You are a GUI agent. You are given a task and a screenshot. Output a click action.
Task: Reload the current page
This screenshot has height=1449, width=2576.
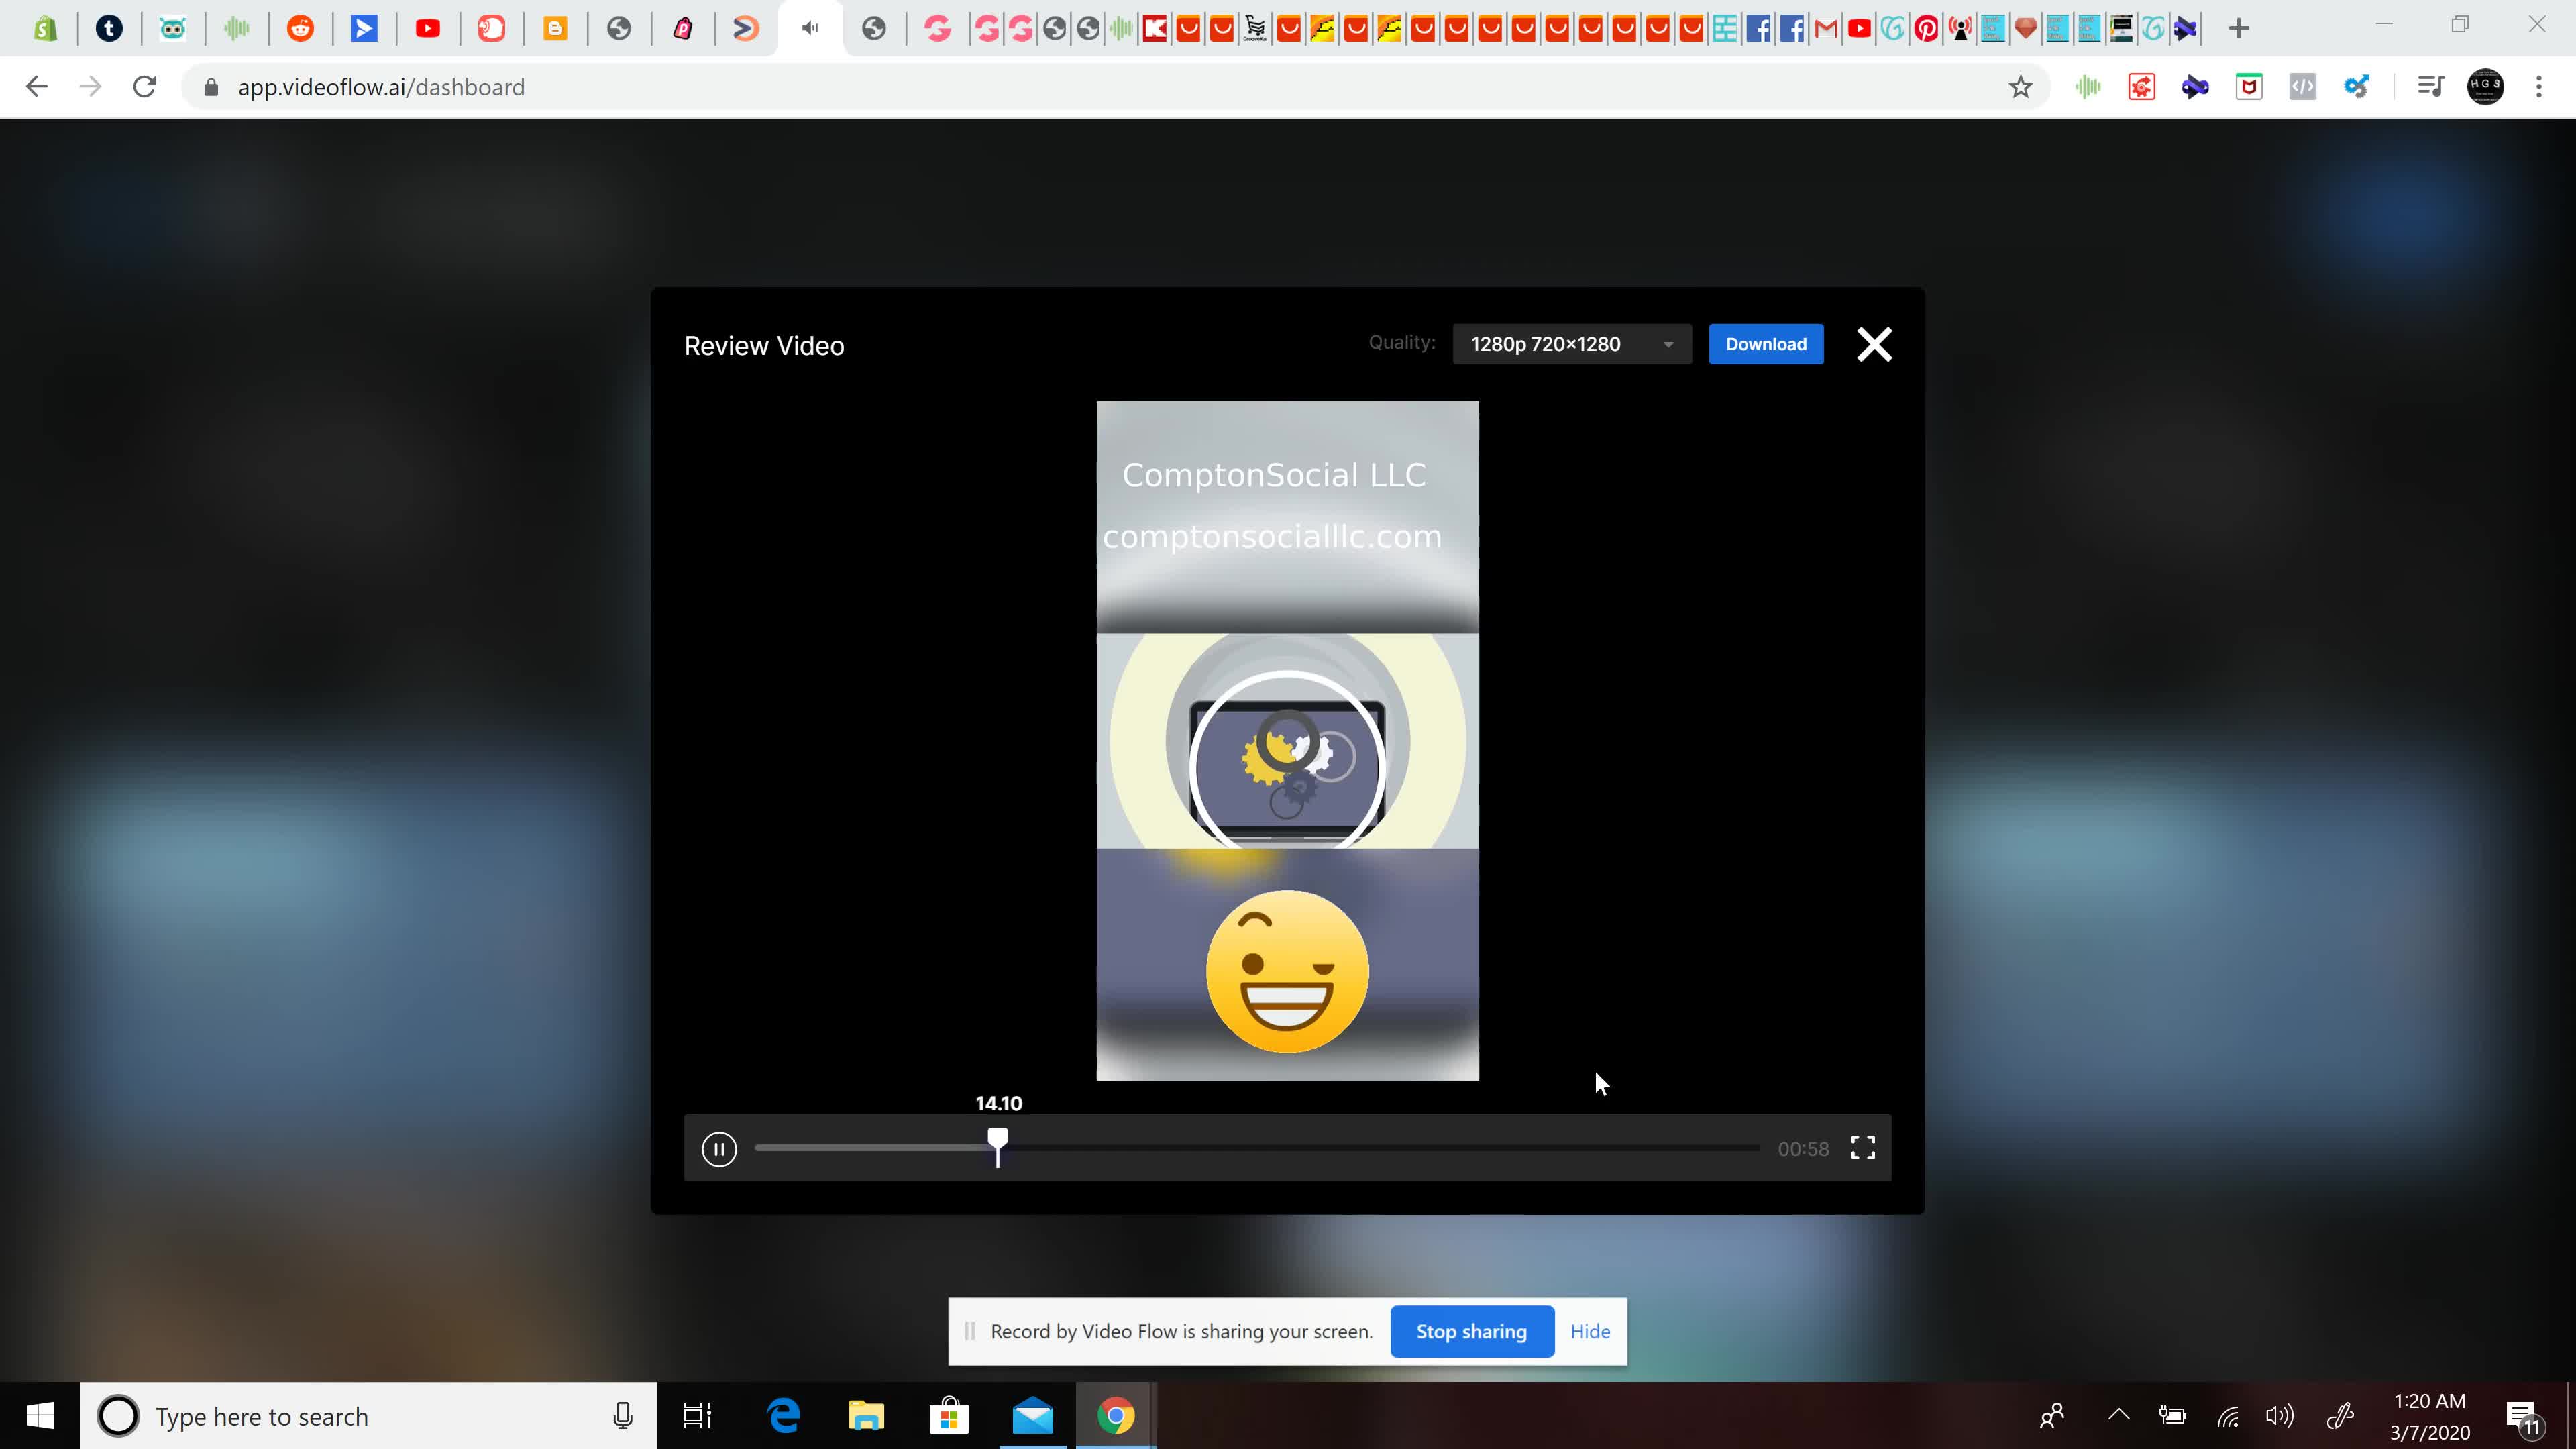[x=145, y=87]
